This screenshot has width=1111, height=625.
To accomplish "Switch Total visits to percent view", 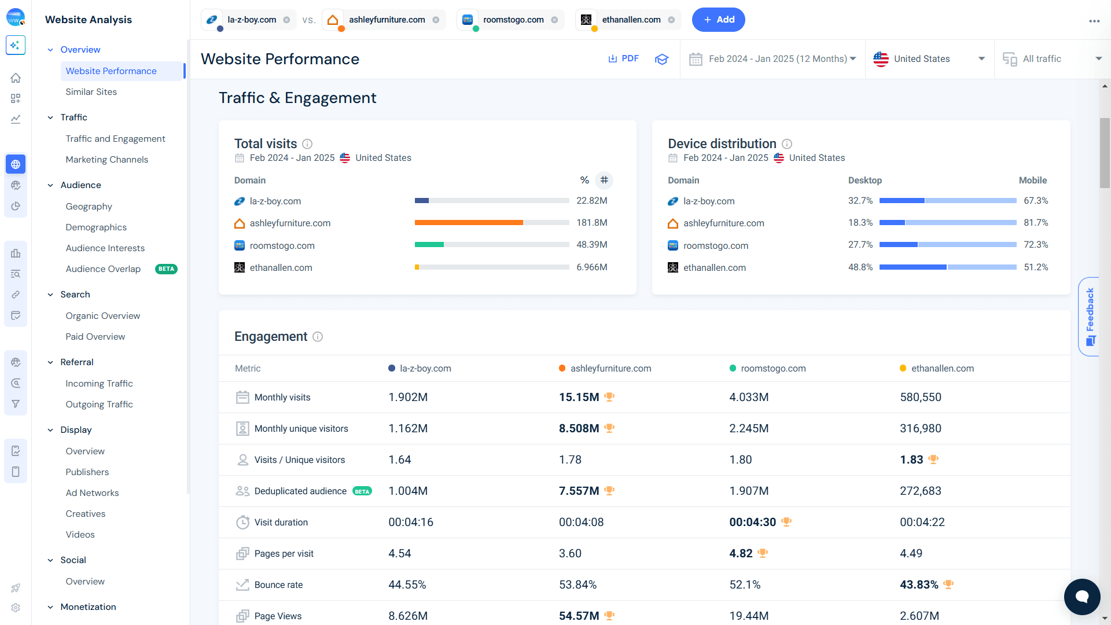I will tap(584, 180).
